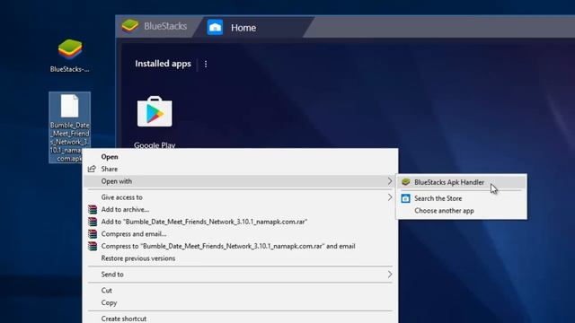The image size is (575, 323).
Task: Expand the Give access to submenu arrow
Action: pos(389,197)
